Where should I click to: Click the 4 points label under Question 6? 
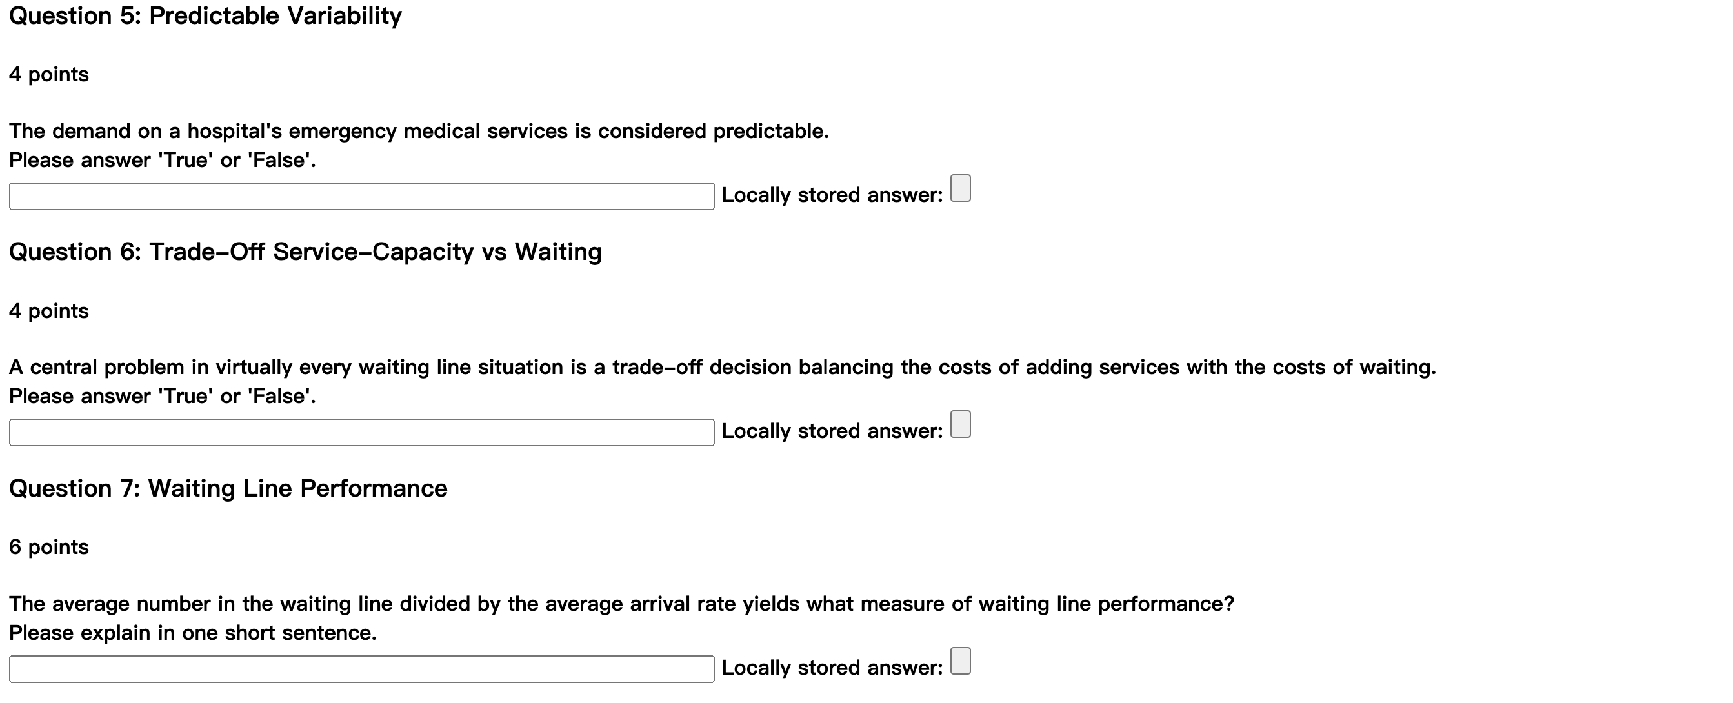48,311
